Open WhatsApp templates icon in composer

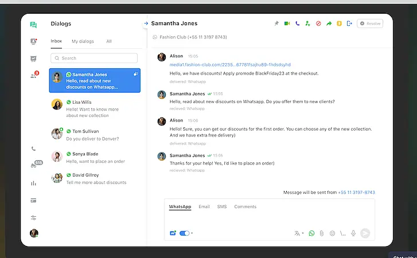pos(311,233)
